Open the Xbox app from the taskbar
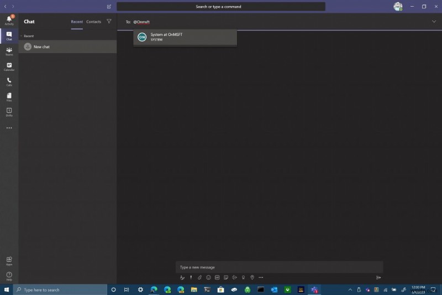This screenshot has width=442, height=295. click(287, 289)
